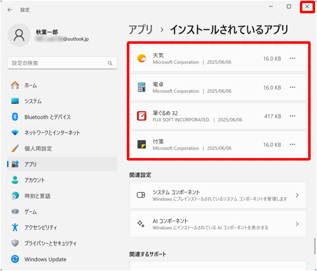Image resolution: width=317 pixels, height=271 pixels.
Task: Click the vertical scrollbar on the right
Action: click(x=314, y=246)
